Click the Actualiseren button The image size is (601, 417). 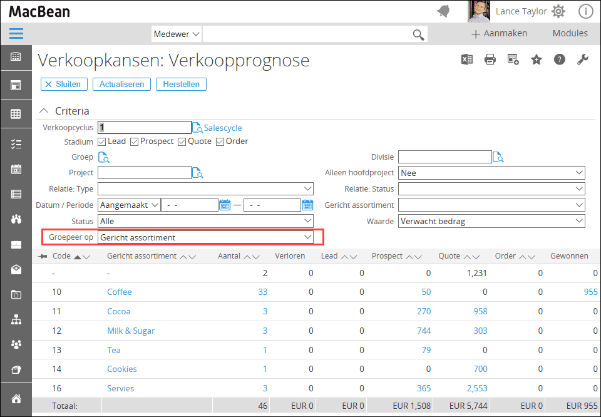coord(121,84)
